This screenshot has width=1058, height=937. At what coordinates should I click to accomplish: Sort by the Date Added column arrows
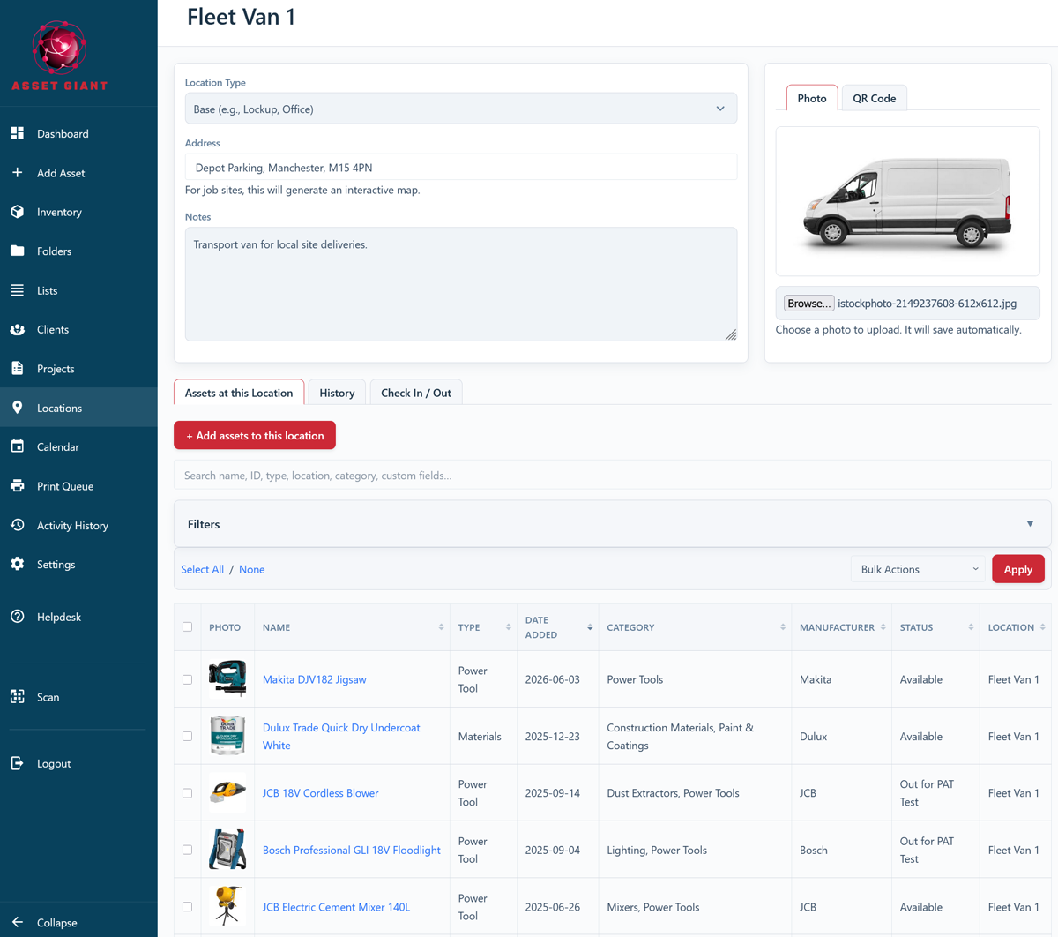click(590, 627)
